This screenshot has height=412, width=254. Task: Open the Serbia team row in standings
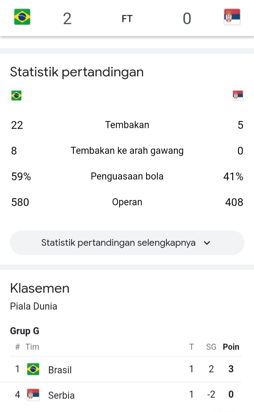click(x=126, y=395)
